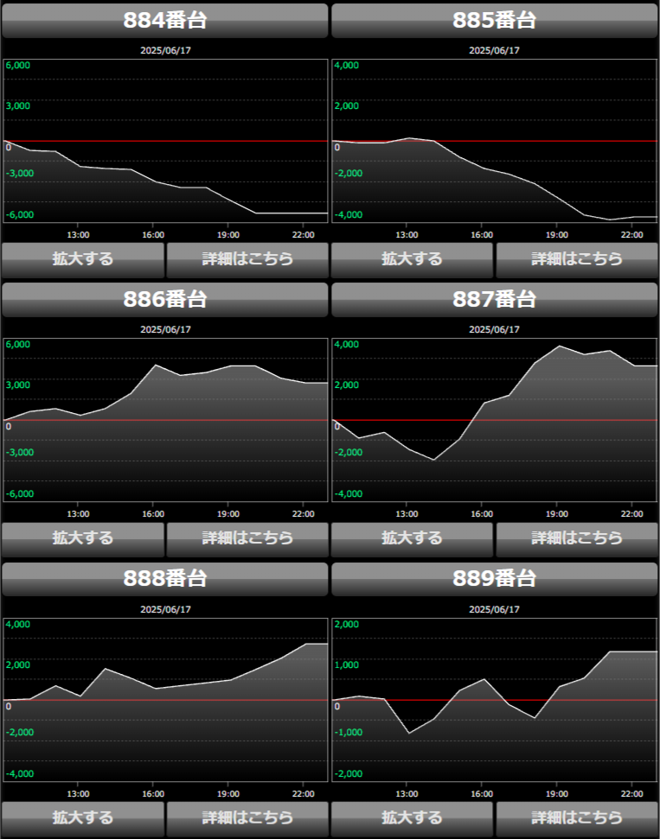Open the 884番台 header
Image resolution: width=660 pixels, height=839 pixels.
pos(165,21)
